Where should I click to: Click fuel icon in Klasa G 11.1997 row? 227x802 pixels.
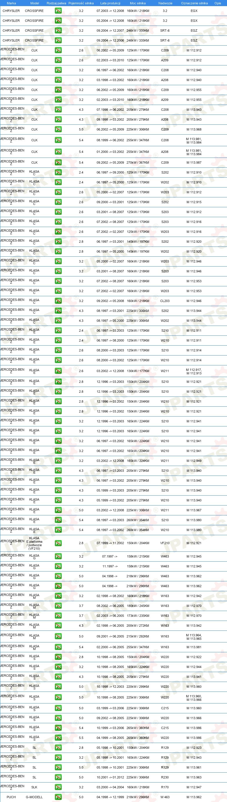coord(58,566)
